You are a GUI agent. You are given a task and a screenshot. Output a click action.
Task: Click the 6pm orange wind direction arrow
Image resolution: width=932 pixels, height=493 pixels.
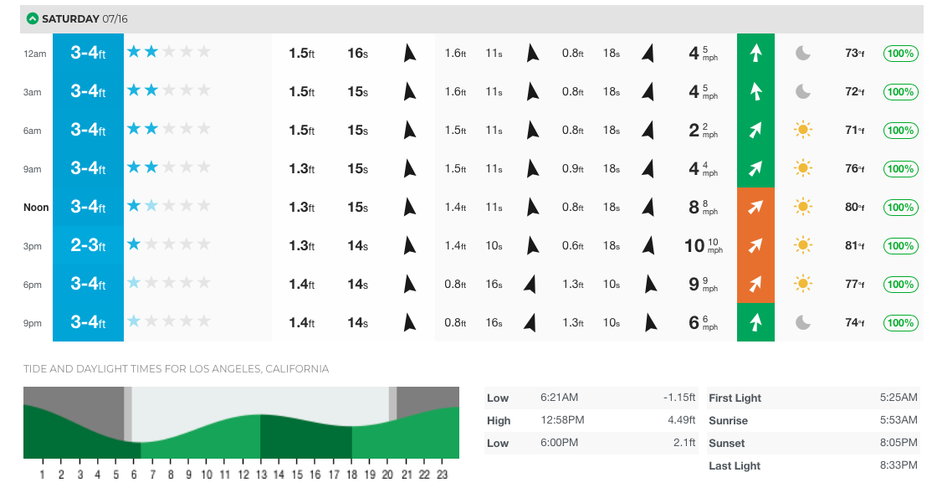[x=755, y=285]
